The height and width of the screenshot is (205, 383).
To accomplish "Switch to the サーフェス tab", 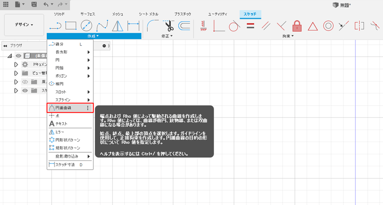I will click(88, 14).
